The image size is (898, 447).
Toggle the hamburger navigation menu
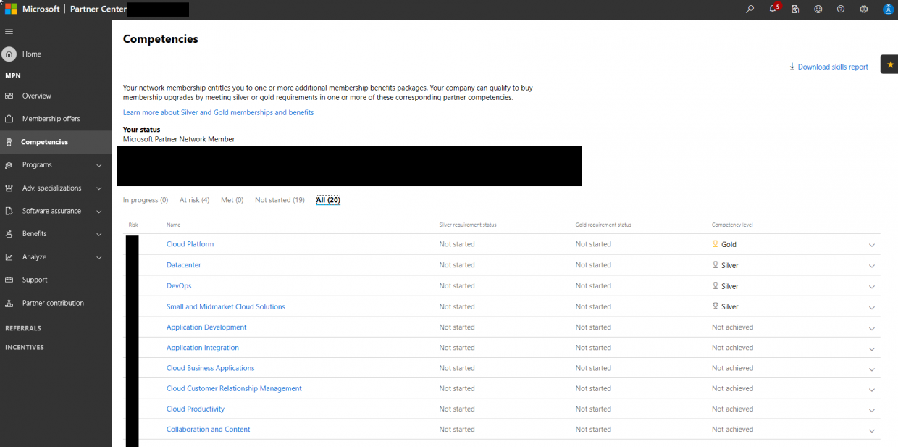coord(9,32)
